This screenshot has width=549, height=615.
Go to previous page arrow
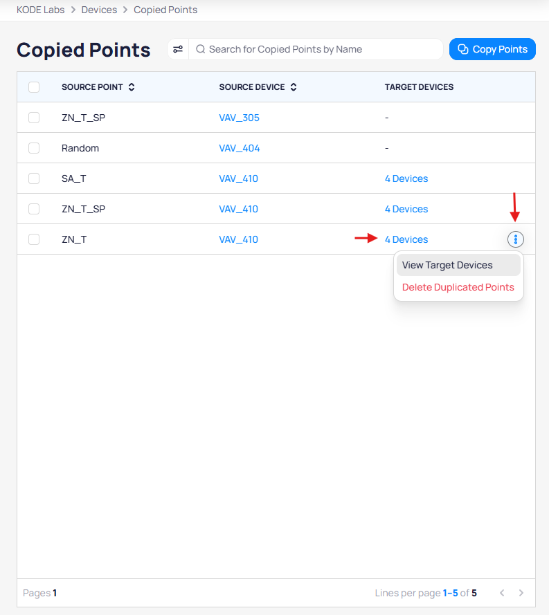pyautogui.click(x=502, y=593)
